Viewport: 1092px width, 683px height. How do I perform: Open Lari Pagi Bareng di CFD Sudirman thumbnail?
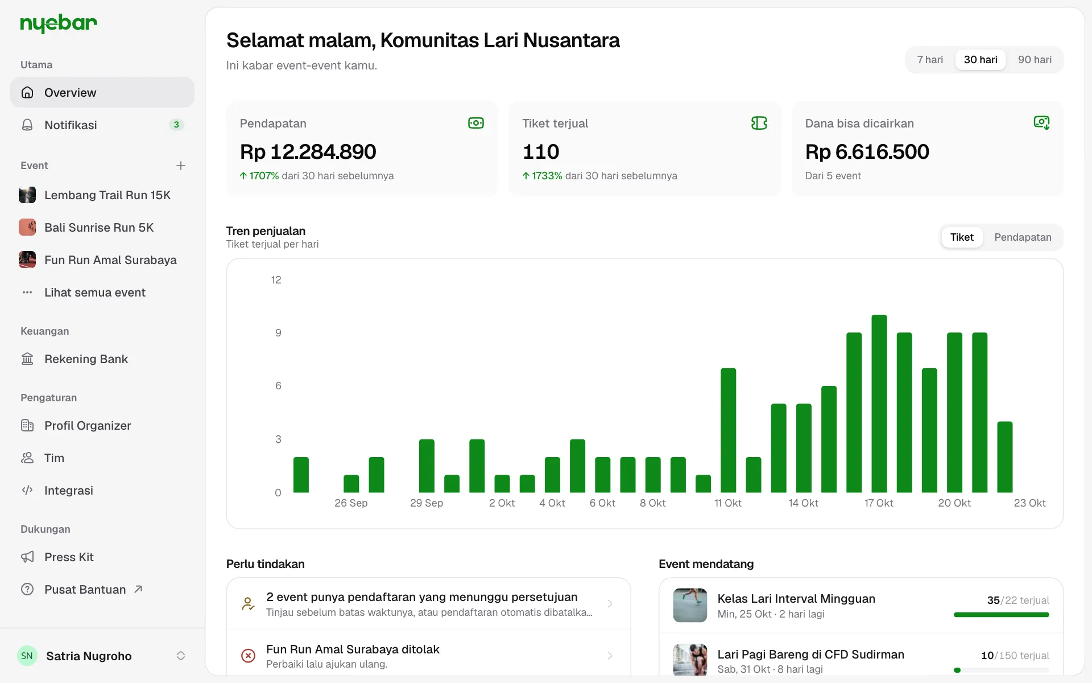pyautogui.click(x=690, y=660)
